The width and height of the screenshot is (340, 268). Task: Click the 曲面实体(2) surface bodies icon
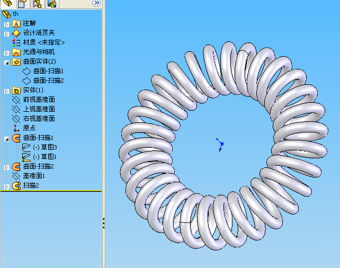[16, 62]
